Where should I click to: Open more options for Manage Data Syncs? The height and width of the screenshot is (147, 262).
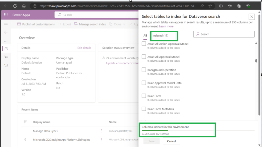tap(102, 131)
